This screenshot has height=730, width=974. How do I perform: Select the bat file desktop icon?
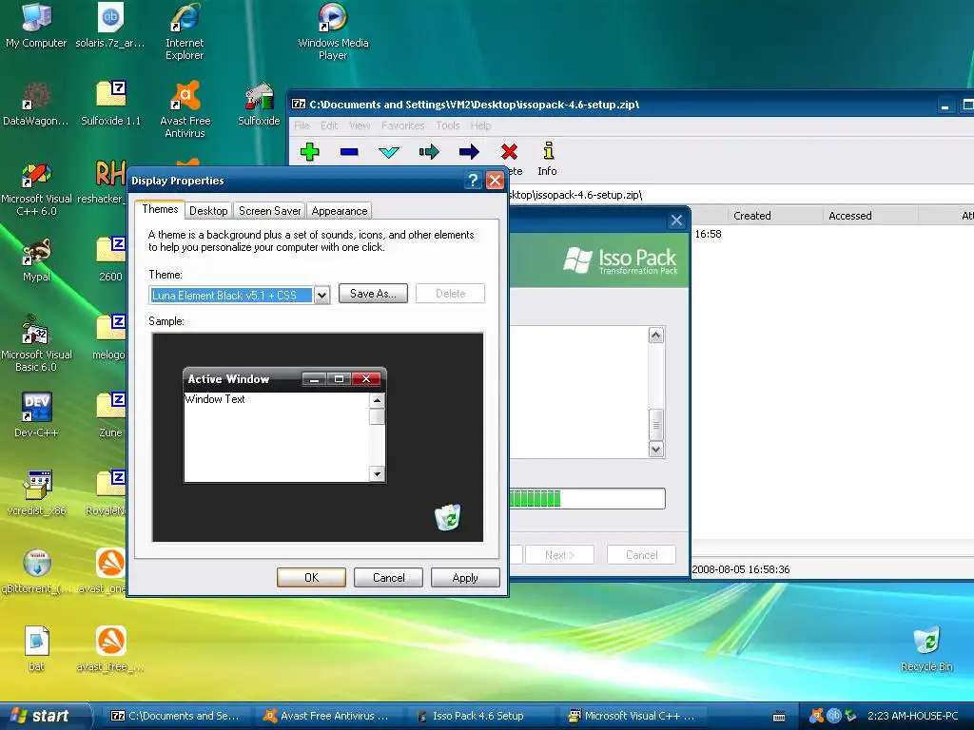[x=36, y=648]
